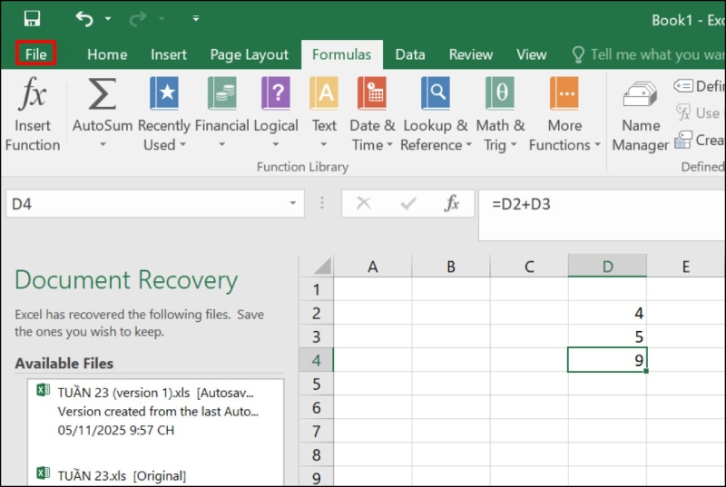
Task: Open the Name Box dropdown arrow
Action: point(292,203)
